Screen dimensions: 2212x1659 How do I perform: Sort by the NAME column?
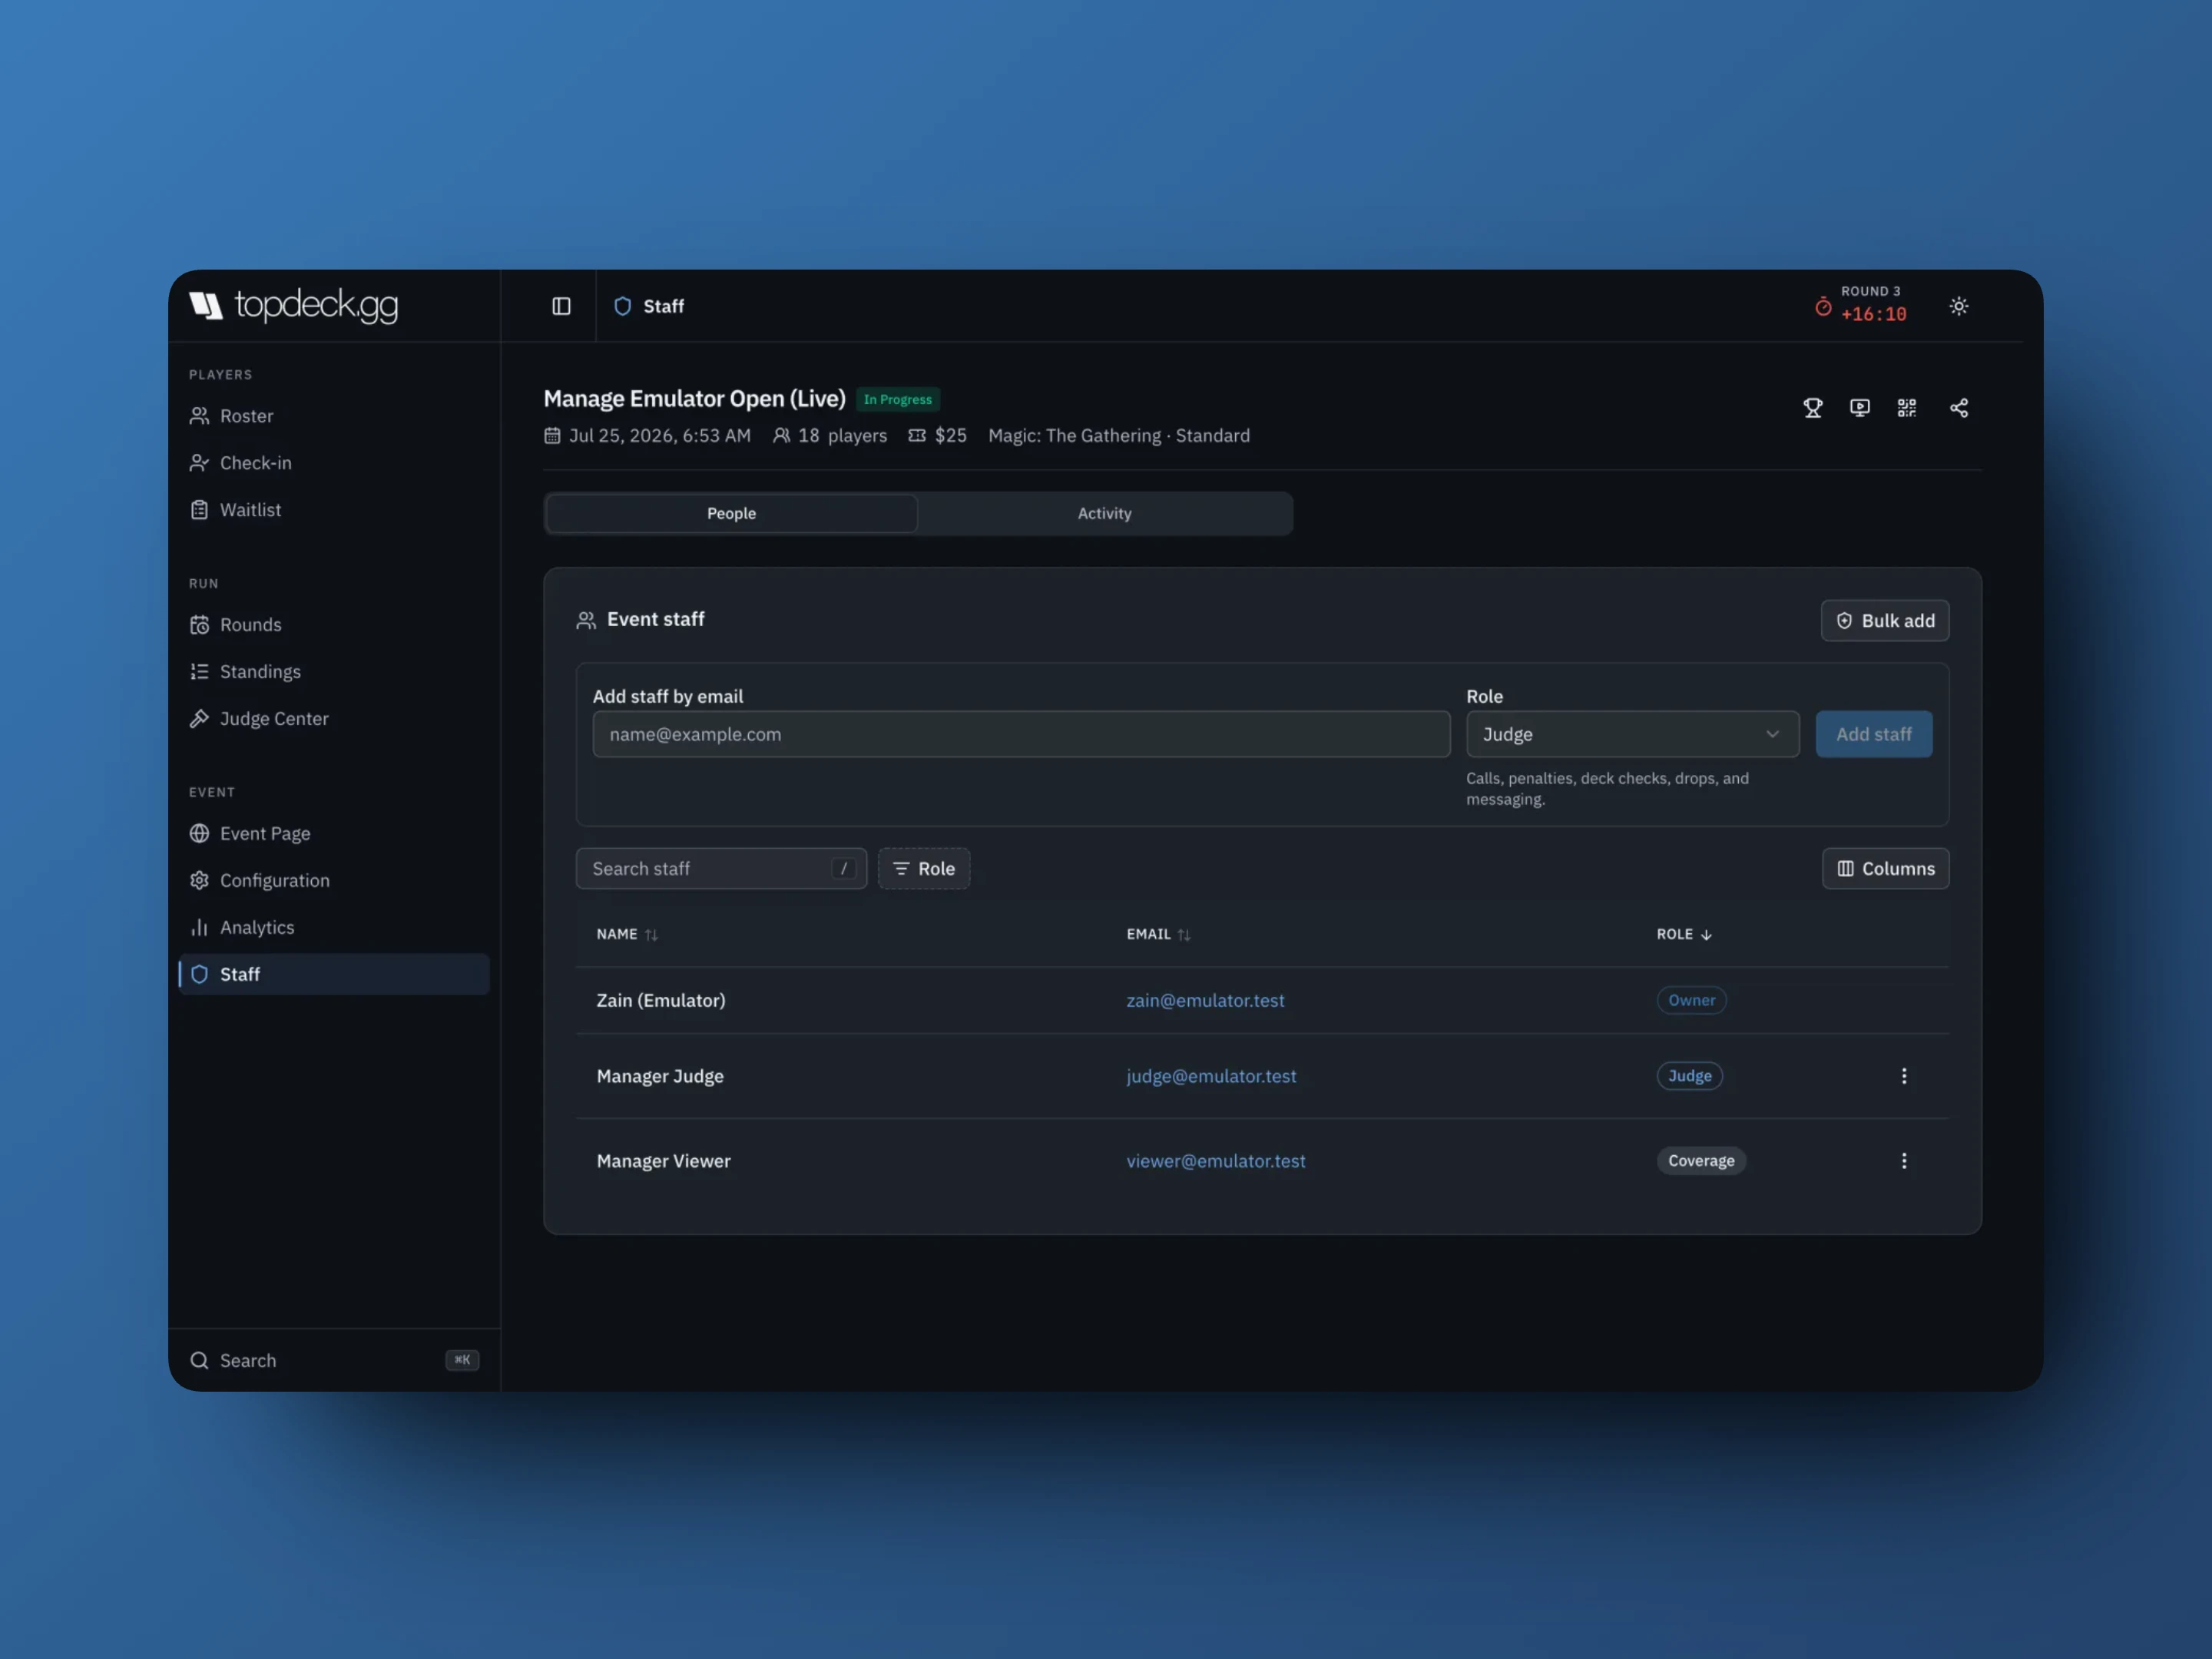tap(627, 935)
